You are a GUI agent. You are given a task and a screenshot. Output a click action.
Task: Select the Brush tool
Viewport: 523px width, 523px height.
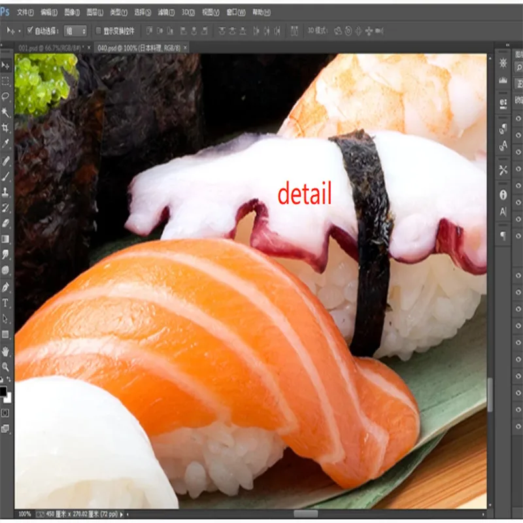5,176
